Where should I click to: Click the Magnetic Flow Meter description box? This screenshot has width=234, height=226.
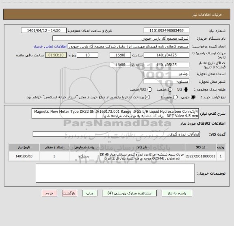[x=115, y=114]
